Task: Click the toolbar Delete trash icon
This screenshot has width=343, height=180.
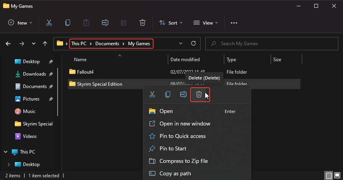Action: coord(142,23)
